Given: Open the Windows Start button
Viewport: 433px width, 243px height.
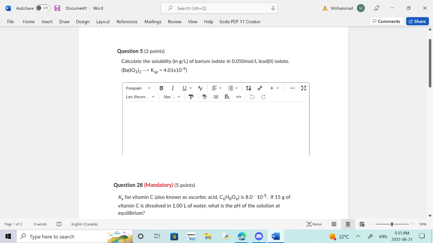Looking at the screenshot, I should point(8,236).
